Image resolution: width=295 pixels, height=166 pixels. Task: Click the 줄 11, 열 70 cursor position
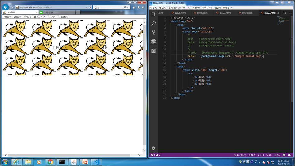(240, 155)
